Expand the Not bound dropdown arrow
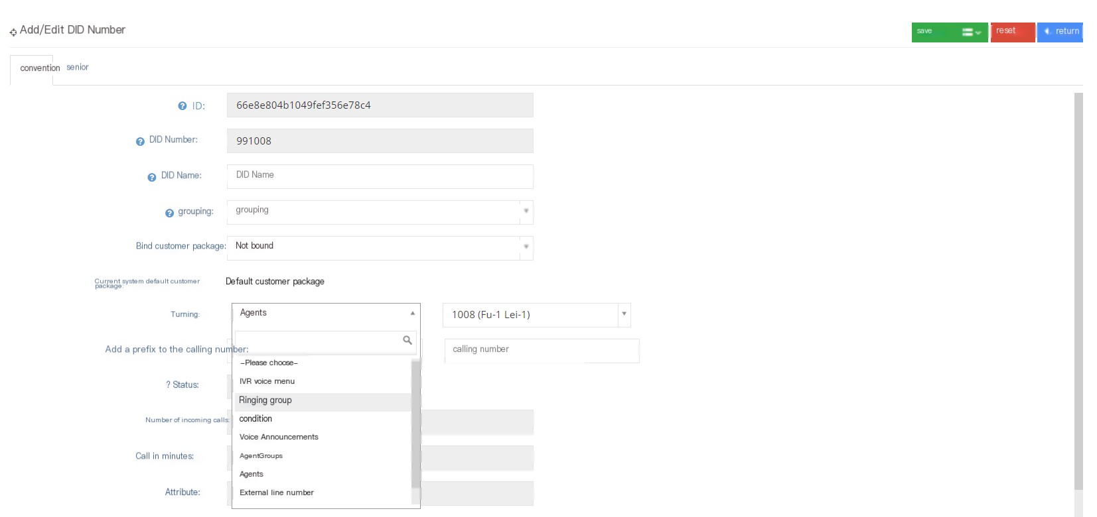The height and width of the screenshot is (517, 1097). 526,247
